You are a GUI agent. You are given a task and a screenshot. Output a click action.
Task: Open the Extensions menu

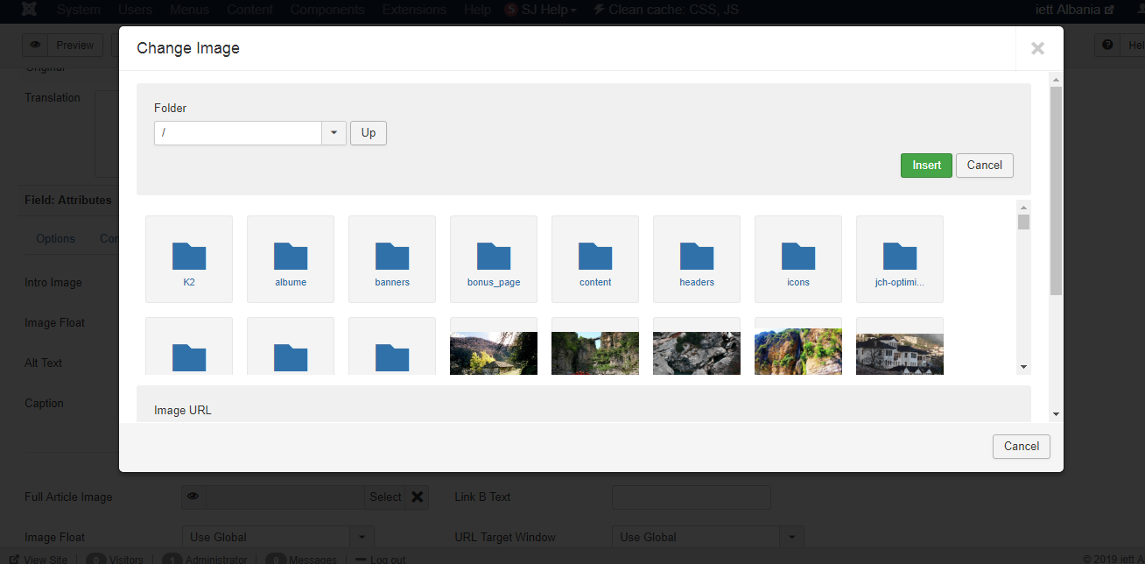415,10
